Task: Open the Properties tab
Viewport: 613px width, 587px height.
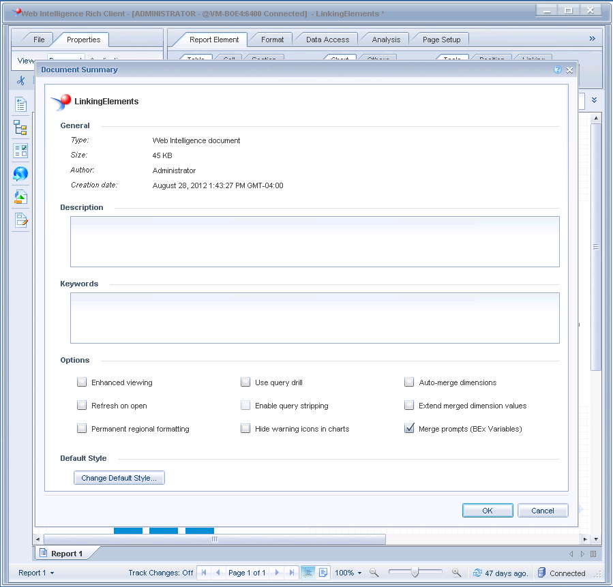Action: [x=83, y=40]
